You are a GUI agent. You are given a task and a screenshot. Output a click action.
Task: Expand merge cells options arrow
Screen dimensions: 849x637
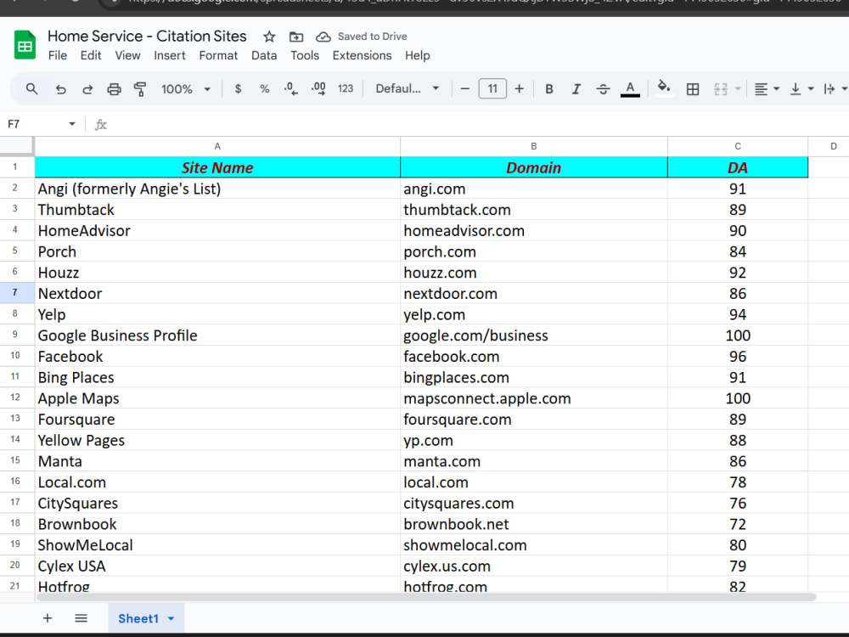[738, 89]
